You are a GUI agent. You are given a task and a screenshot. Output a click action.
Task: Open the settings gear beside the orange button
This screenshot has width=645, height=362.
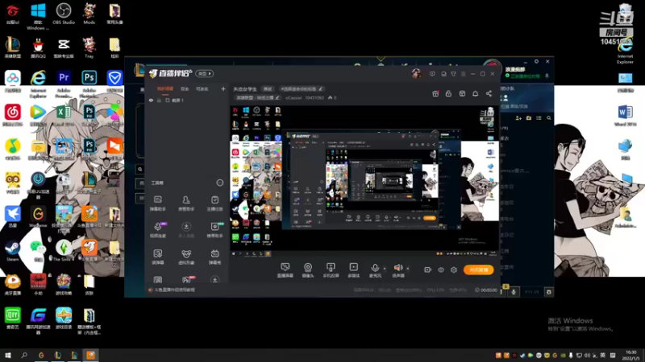[454, 269]
